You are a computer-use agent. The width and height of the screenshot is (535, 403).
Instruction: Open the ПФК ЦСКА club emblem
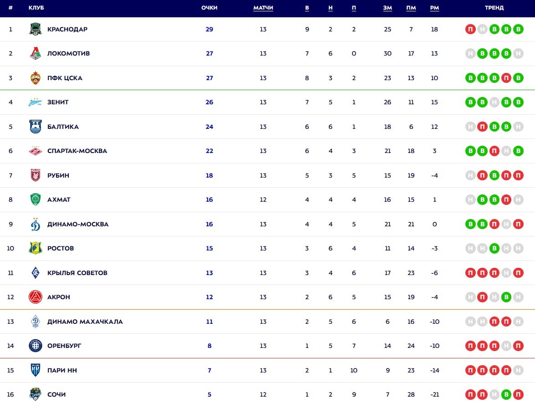pos(36,78)
